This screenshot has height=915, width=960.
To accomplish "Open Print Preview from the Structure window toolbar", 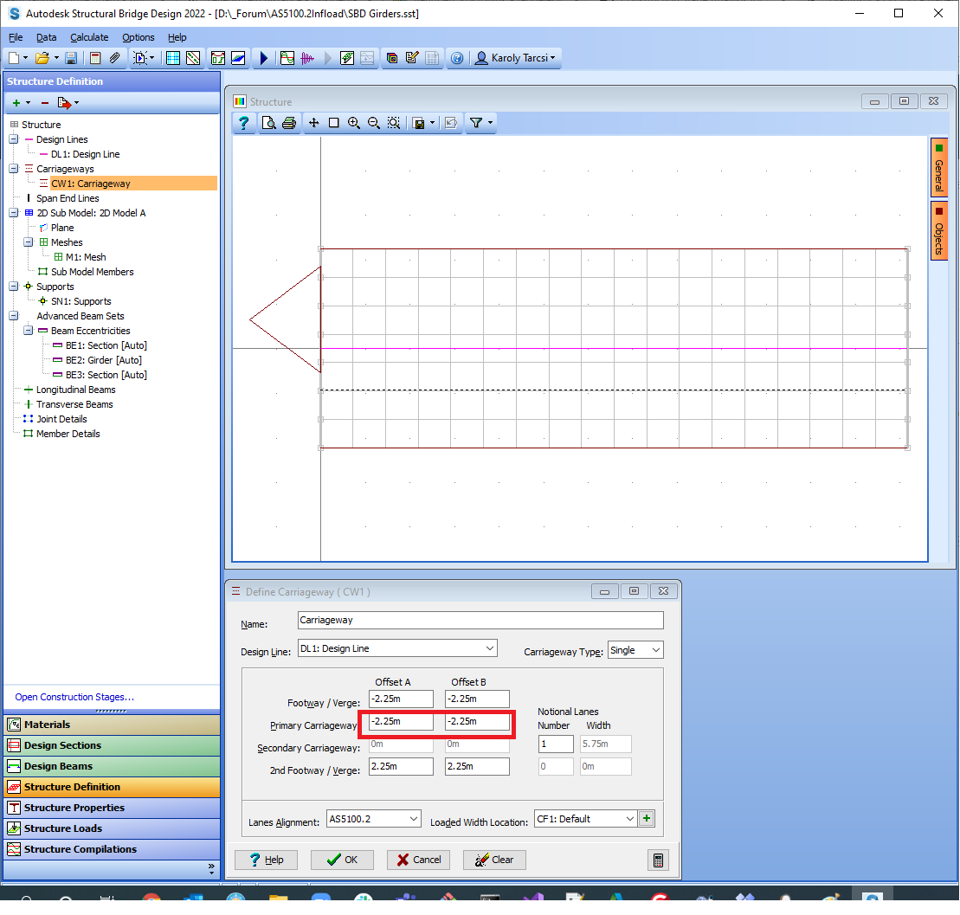I will 267,122.
